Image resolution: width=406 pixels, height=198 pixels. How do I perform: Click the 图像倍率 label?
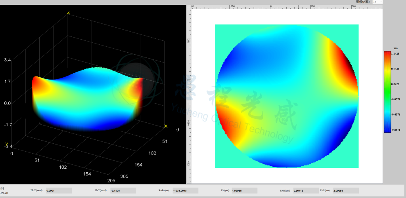coord(362,2)
